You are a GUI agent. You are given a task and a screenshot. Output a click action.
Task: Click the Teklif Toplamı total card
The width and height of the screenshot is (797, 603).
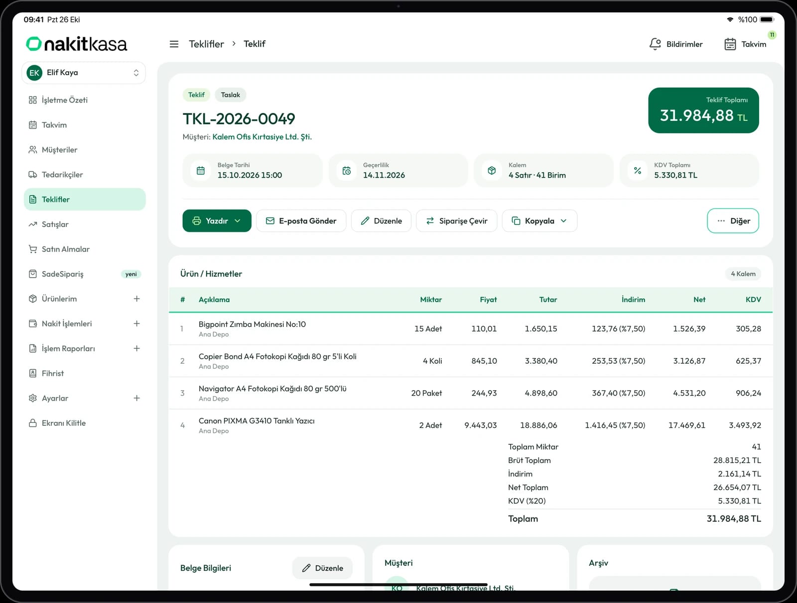coord(703,110)
